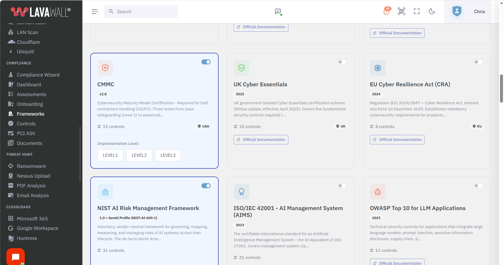Viewport: 504px width, 265px height.
Task: Focus the Search input field
Action: coord(141,12)
